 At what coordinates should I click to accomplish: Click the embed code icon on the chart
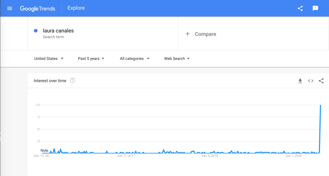click(x=310, y=81)
